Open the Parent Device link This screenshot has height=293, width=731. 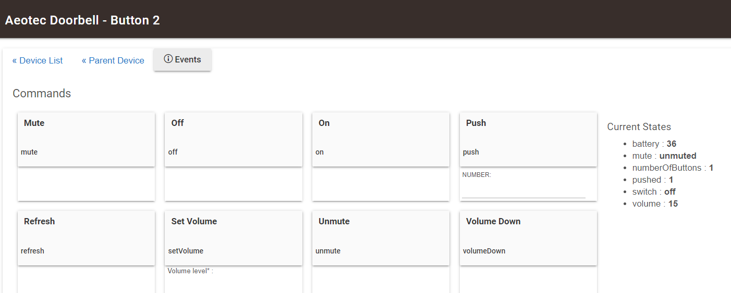113,60
